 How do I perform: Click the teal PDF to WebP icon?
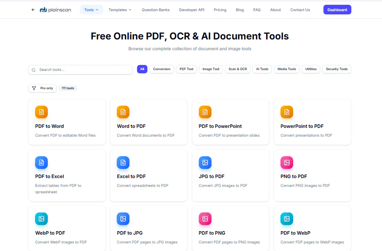click(x=287, y=219)
